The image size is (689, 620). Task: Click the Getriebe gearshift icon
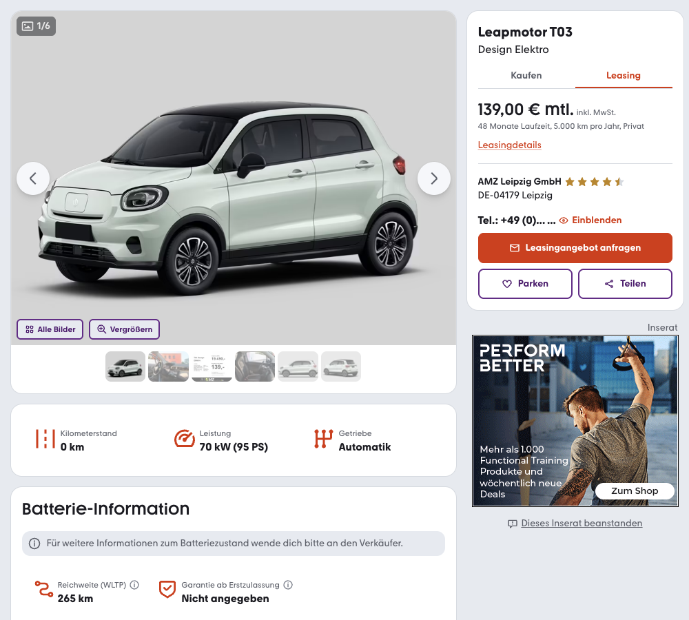click(x=323, y=439)
